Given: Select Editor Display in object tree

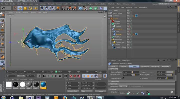Looking at the screenshot, I should pyautogui.click(x=121, y=47).
